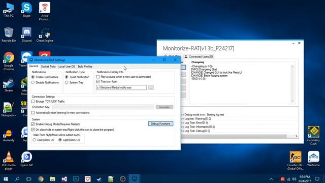Click the Generate encryption key button
Viewport: 325px width, 183px height.
pos(165,107)
